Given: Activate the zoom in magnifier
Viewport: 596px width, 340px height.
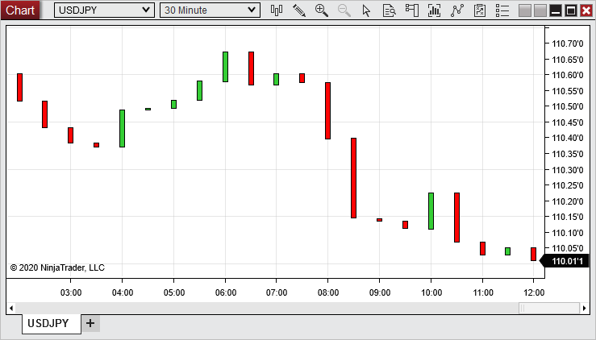Looking at the screenshot, I should (x=322, y=10).
